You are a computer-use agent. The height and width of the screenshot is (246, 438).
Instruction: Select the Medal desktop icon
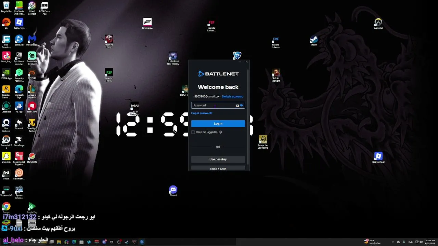(6, 174)
